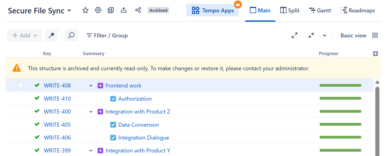The width and height of the screenshot is (387, 156).
Task: Open the Filter / Group panel
Action: pyautogui.click(x=107, y=35)
